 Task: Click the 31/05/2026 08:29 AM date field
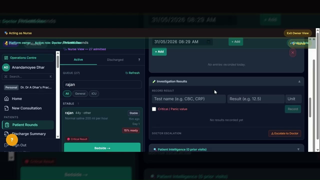[x=182, y=42]
